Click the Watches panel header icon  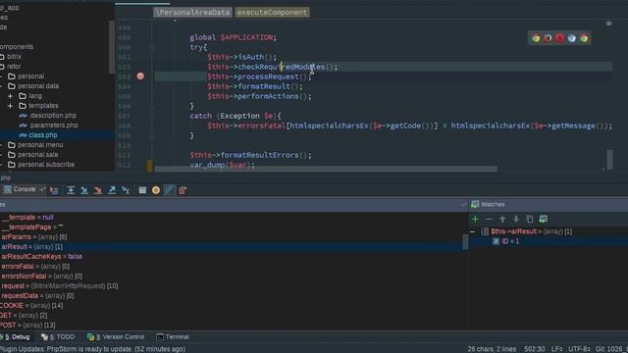coord(475,205)
